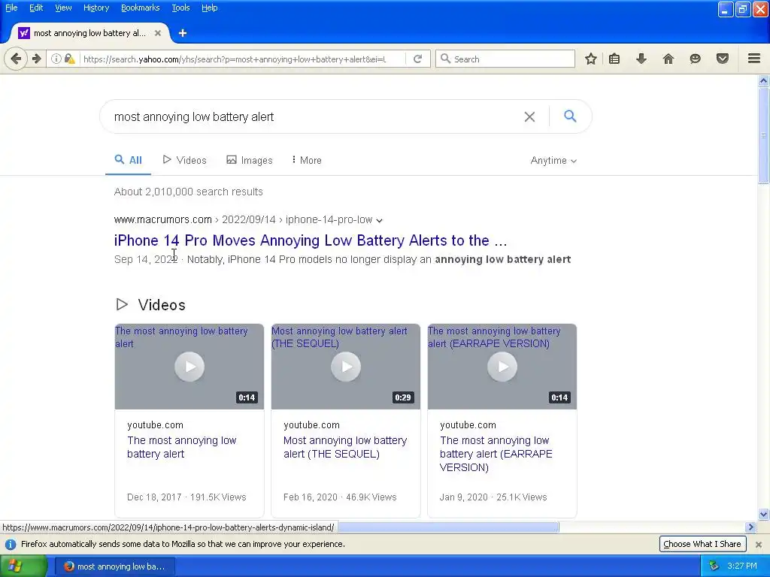Save page to Pocket icon
This screenshot has width=770, height=577.
723,59
